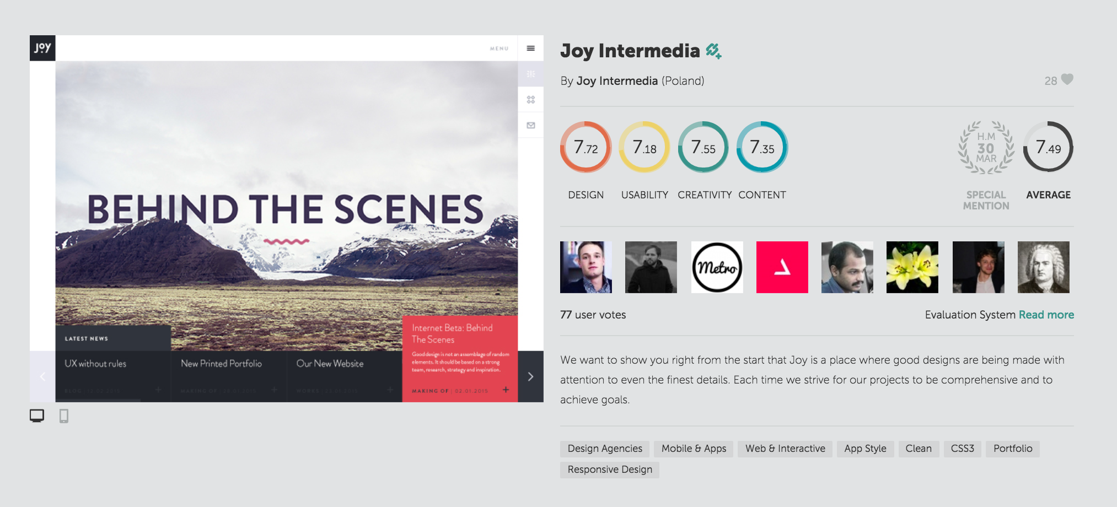Open the Metro logo juror avatar
This screenshot has height=507, width=1117.
pos(717,267)
